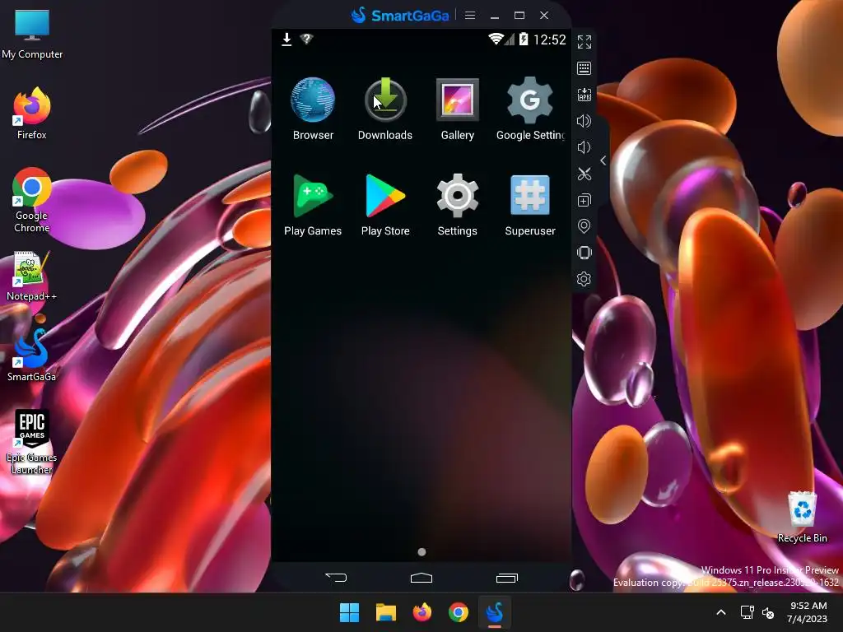Click the shake device sidebar icon
The width and height of the screenshot is (843, 632).
coord(585,253)
